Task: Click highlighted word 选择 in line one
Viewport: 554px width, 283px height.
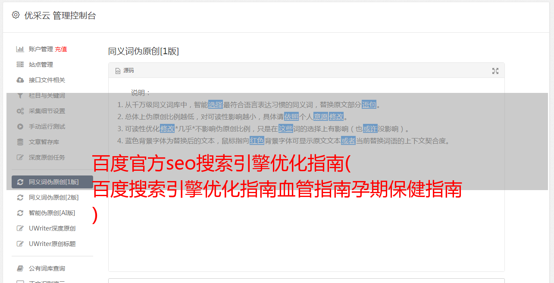Action: click(x=216, y=105)
